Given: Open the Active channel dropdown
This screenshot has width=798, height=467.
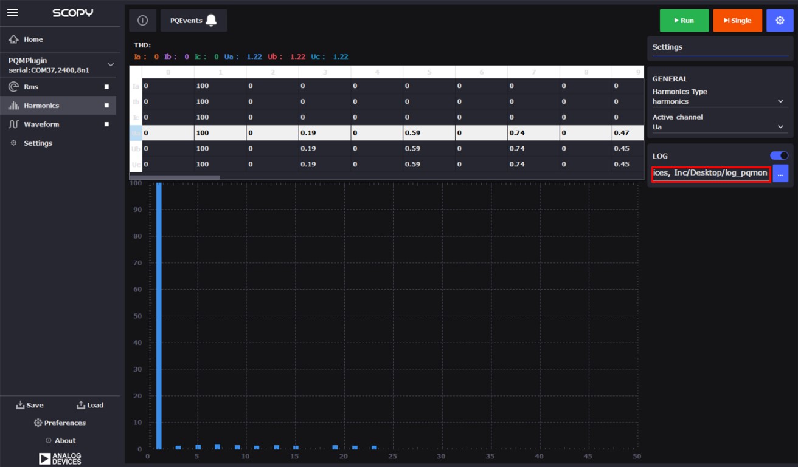Looking at the screenshot, I should point(720,126).
